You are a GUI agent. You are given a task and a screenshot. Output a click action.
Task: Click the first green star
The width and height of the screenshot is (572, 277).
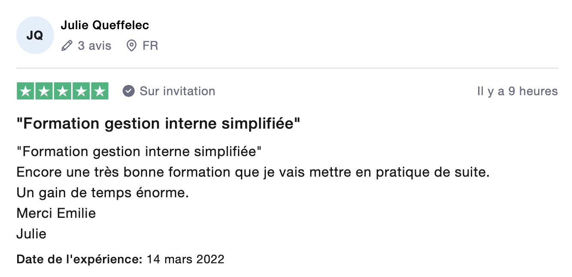point(25,91)
